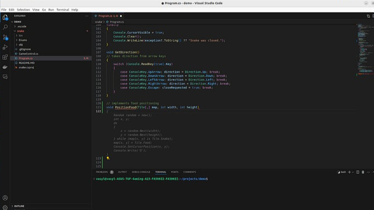Expand the OUTLINE section

(19, 206)
